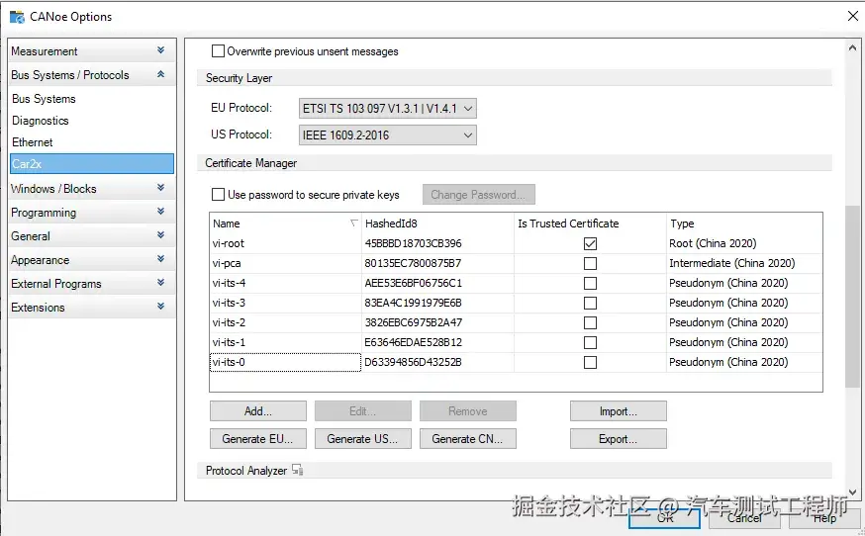
Task: Click the scroll up arrow
Action: (x=852, y=48)
